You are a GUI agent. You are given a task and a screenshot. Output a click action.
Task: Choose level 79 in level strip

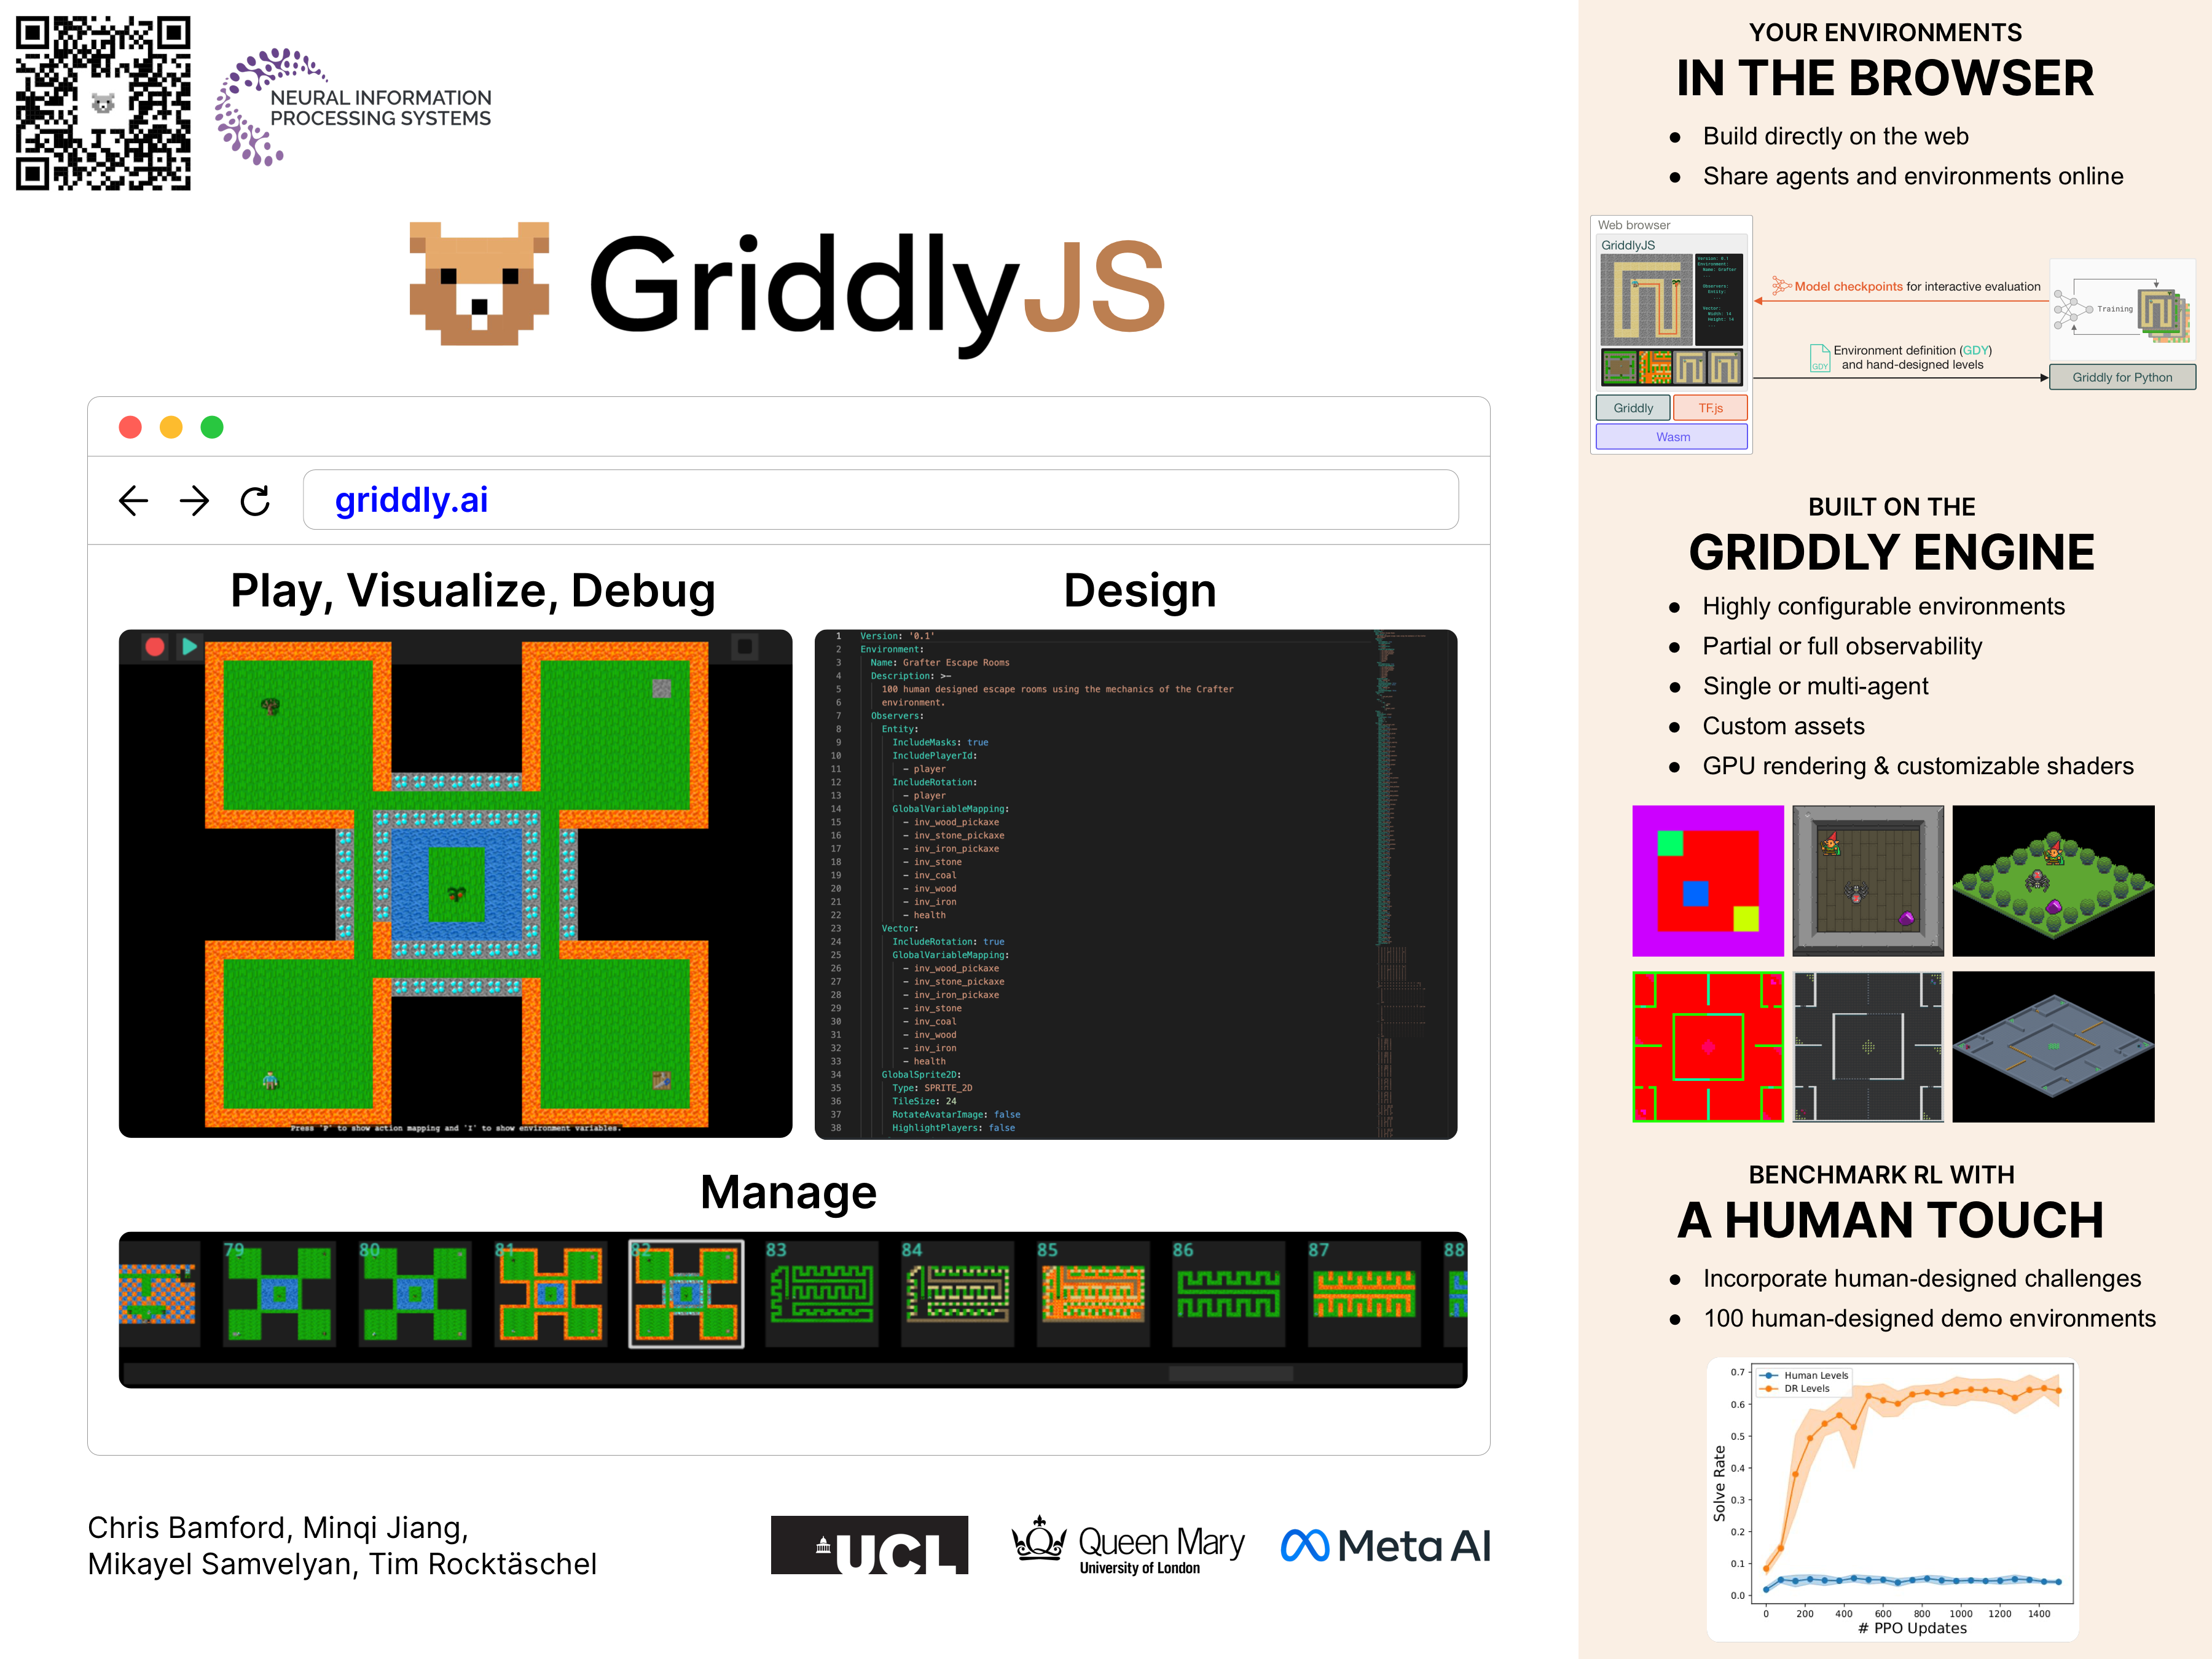[278, 1294]
